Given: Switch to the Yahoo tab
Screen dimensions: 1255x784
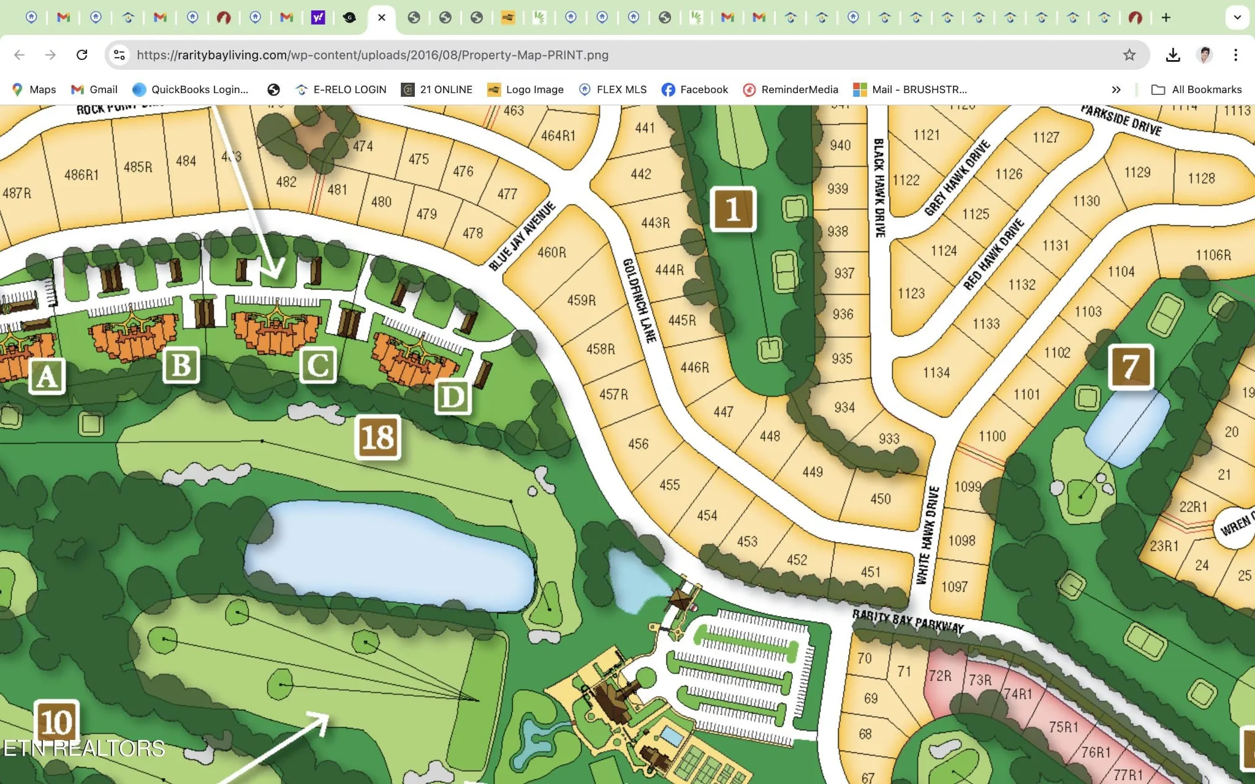Looking at the screenshot, I should pyautogui.click(x=317, y=18).
